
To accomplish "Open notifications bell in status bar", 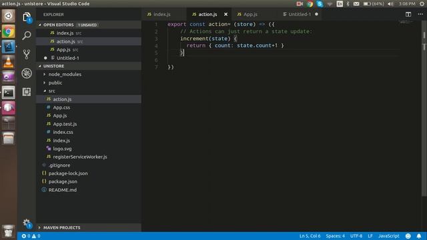I will tap(419, 236).
